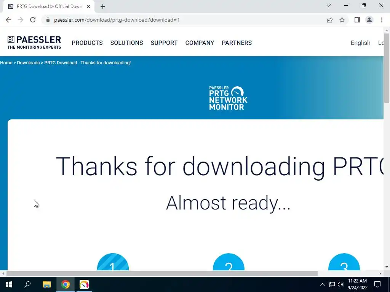390x292 pixels.
Task: Open the PARTNERS menu
Action: [237, 43]
